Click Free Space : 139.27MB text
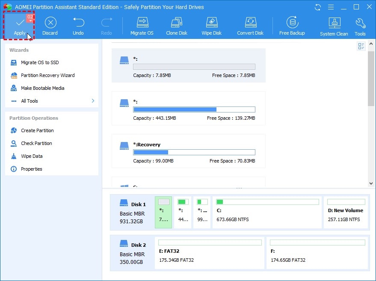376x281 pixels. [231, 118]
